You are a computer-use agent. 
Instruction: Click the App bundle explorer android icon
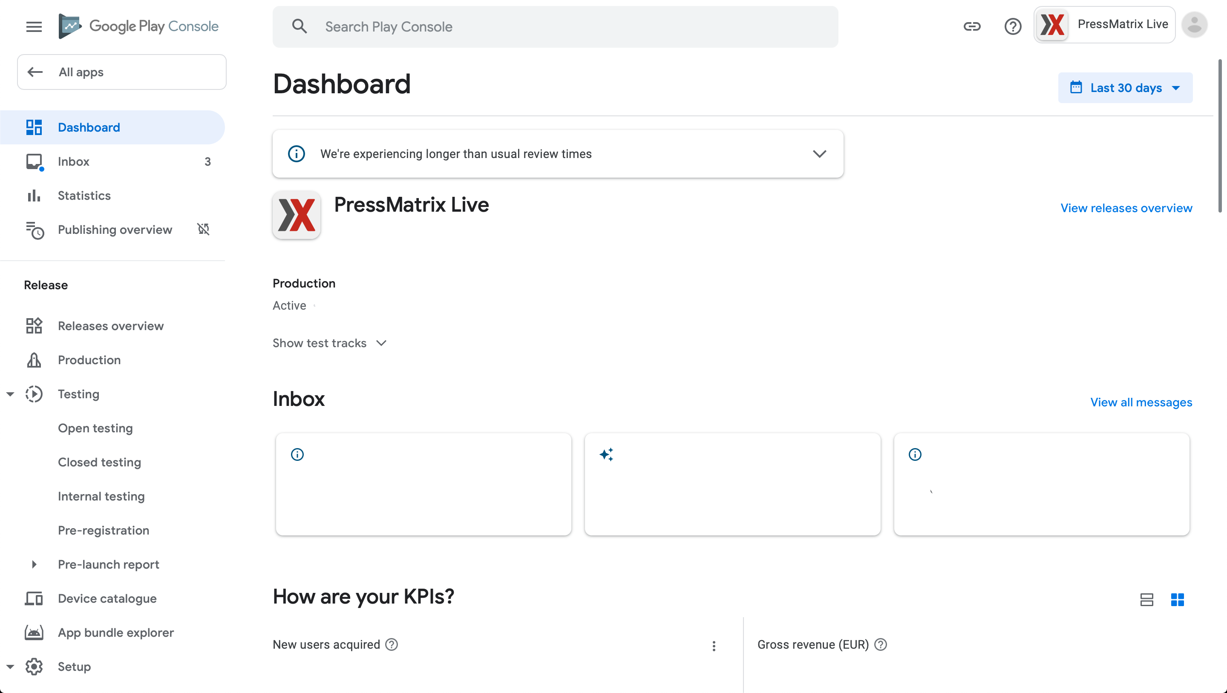pos(34,633)
